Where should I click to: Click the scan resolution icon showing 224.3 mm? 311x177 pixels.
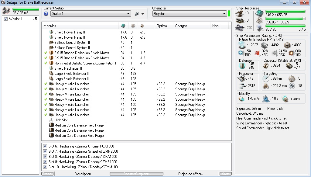[266, 86]
